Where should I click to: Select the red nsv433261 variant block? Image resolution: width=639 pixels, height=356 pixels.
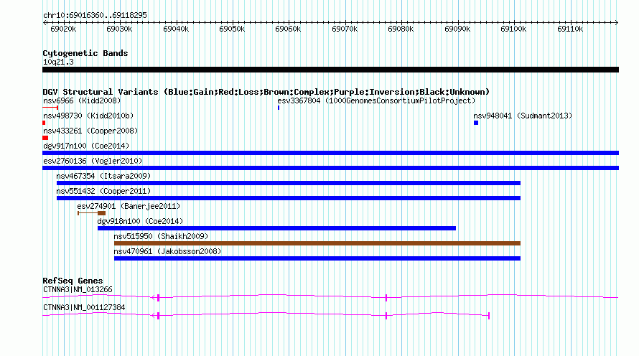click(45, 138)
